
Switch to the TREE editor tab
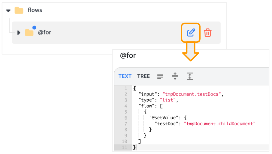144,76
